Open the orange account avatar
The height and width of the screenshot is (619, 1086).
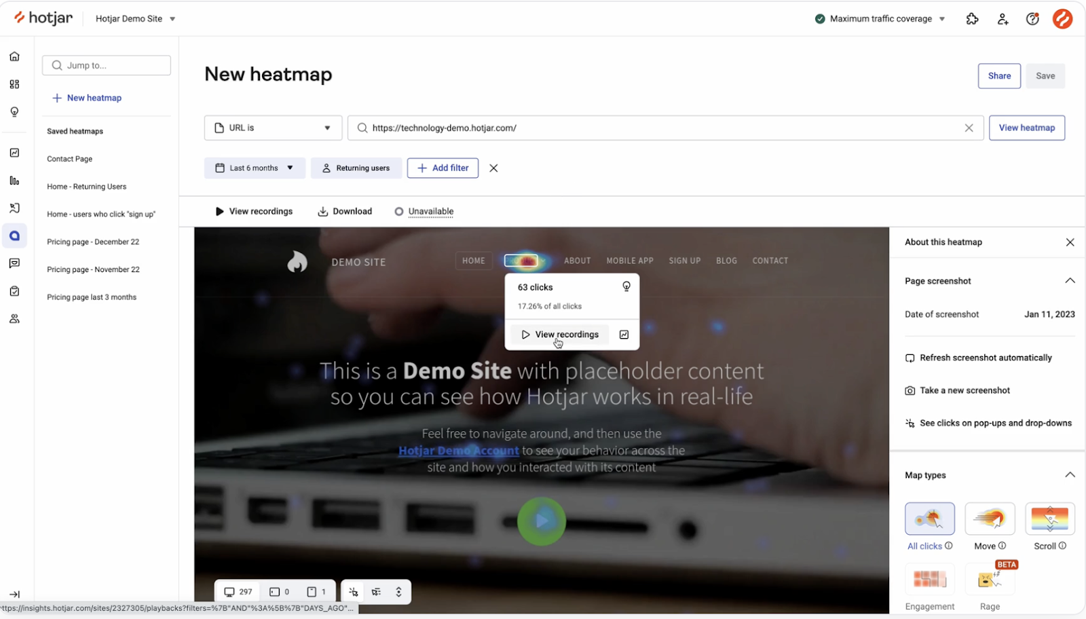click(1062, 18)
